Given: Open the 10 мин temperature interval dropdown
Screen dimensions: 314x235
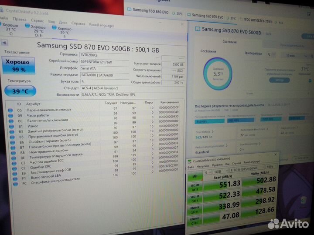Looking at the screenshot, I should coord(294,56).
